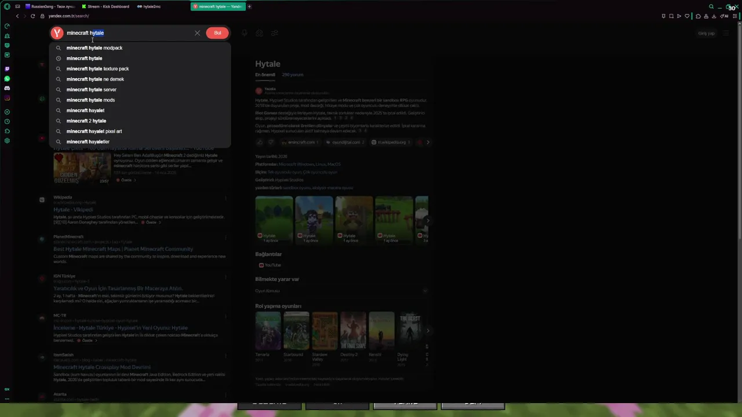742x417 pixels.
Task: Open the player play icon in toolbar
Action: pos(679,16)
